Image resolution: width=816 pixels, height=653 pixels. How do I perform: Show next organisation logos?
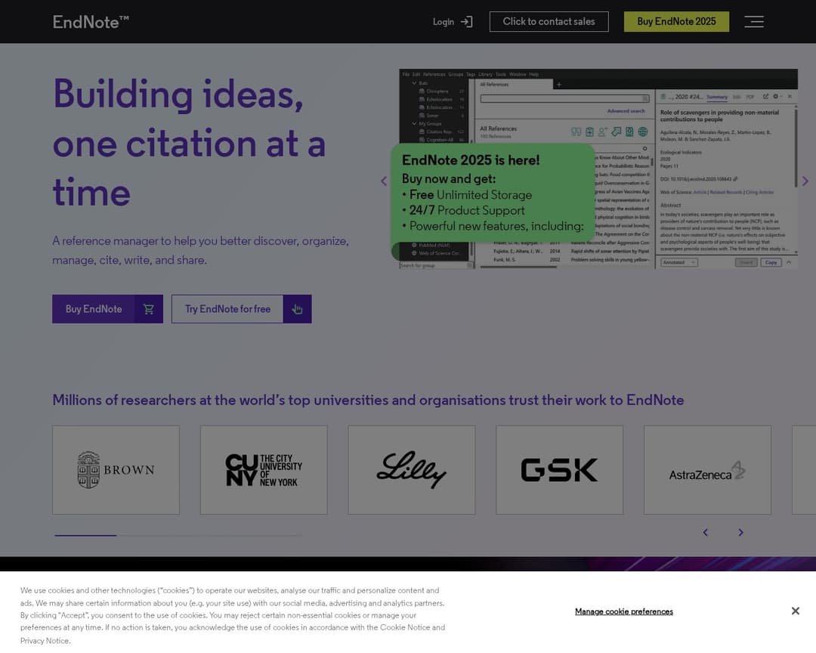(740, 532)
